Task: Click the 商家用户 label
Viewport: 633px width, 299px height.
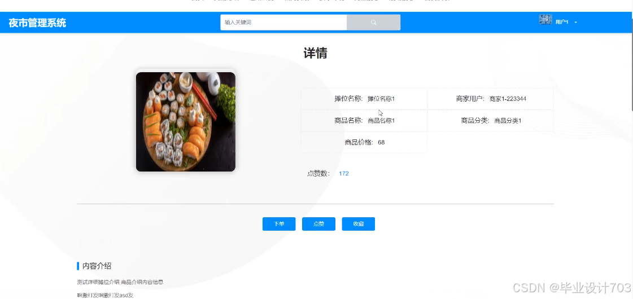Action: [x=470, y=99]
